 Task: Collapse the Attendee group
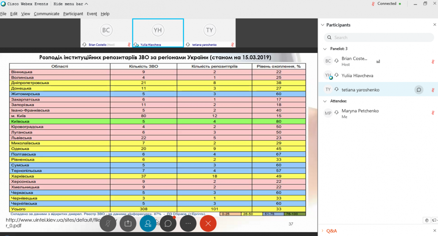pyautogui.click(x=325, y=101)
